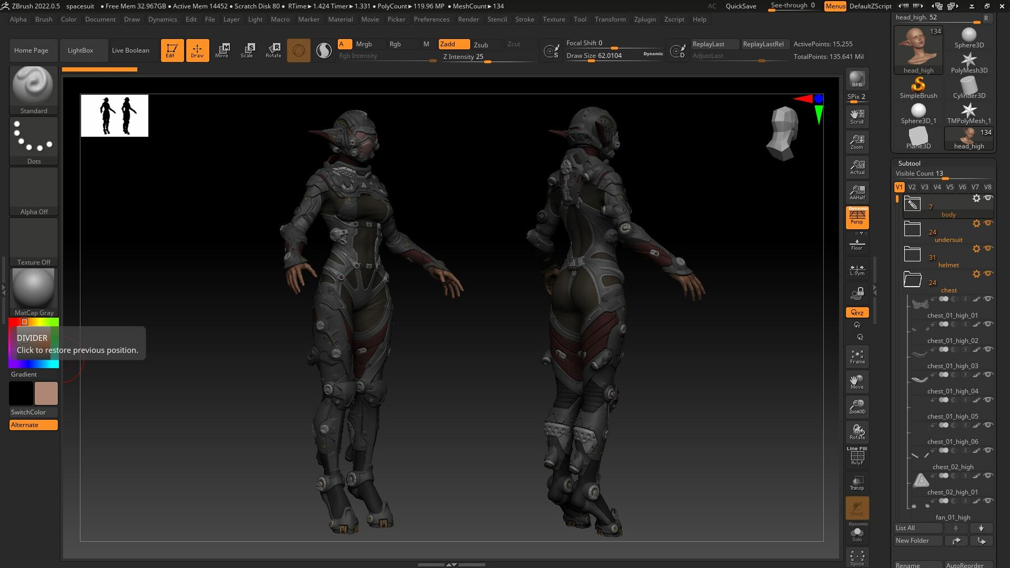Image resolution: width=1010 pixels, height=568 pixels.
Task: Click the New Folder button
Action: [x=918, y=541]
